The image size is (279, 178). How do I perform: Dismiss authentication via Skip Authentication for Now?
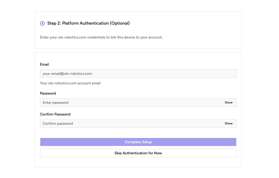pyautogui.click(x=138, y=153)
